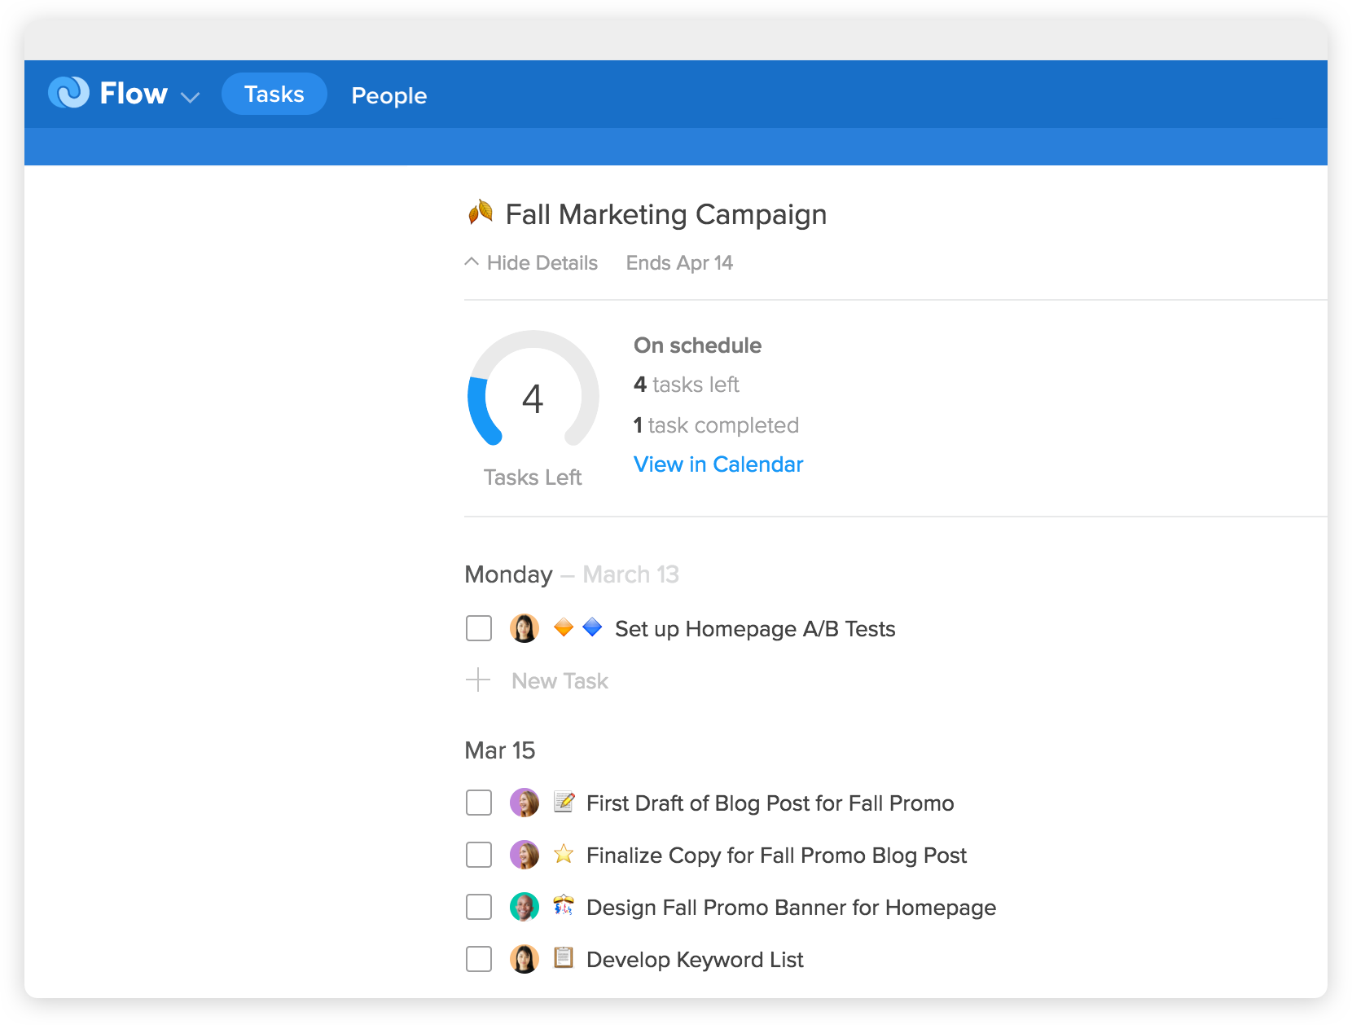Open Develop Keyword List task
The width and height of the screenshot is (1352, 1025).
click(x=695, y=959)
